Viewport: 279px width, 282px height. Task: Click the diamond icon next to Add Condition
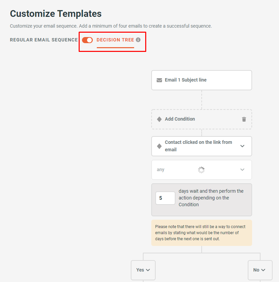(159, 119)
